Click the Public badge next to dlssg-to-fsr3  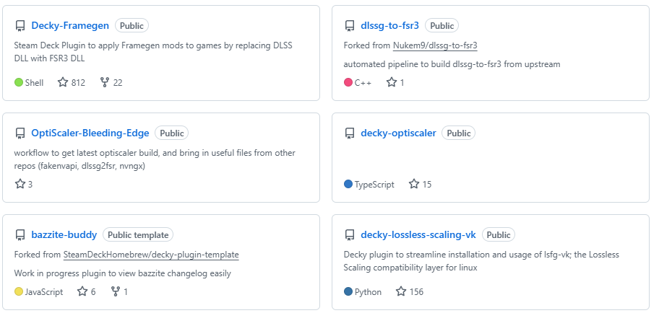coord(442,25)
